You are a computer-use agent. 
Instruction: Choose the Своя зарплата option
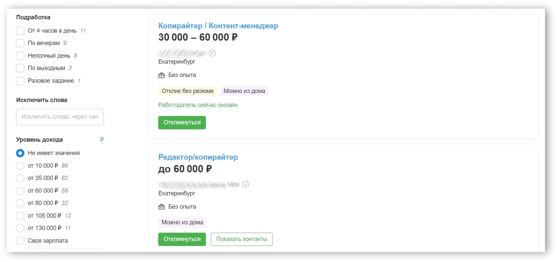pos(20,240)
